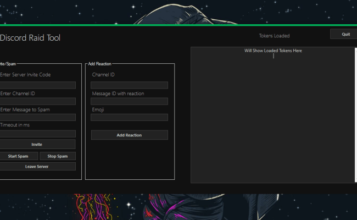357x220 pixels.
Task: Click the Discord Raid Tool title
Action: (x=30, y=38)
